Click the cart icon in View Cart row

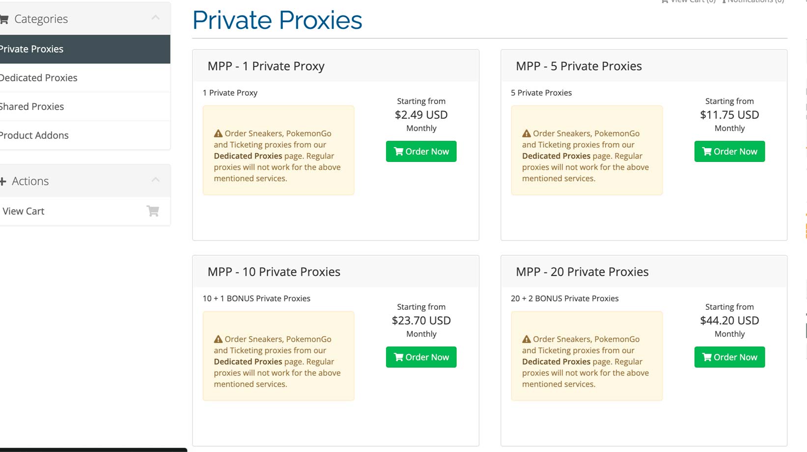point(153,211)
